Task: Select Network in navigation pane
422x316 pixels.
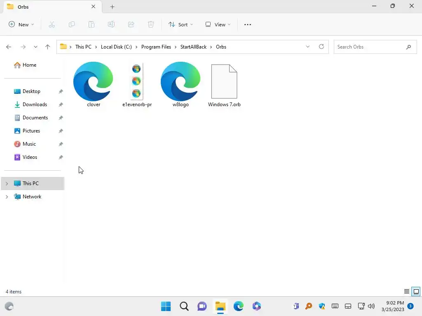Action: (32, 197)
